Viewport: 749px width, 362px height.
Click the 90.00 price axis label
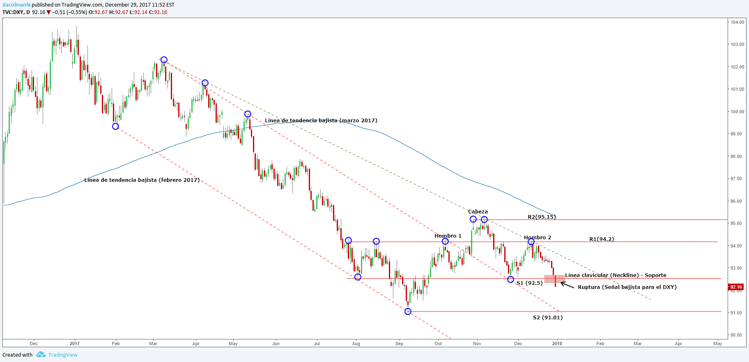(x=736, y=335)
